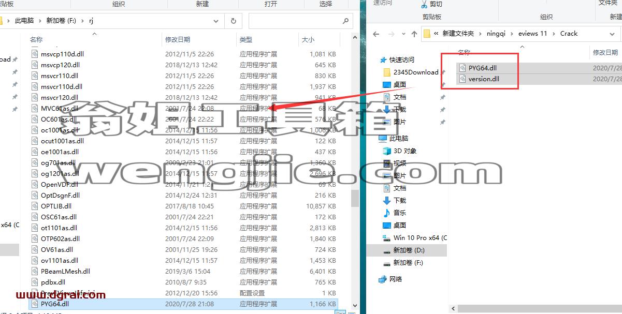
Task: Expand address bar history dropdown in left window
Action: (216, 21)
